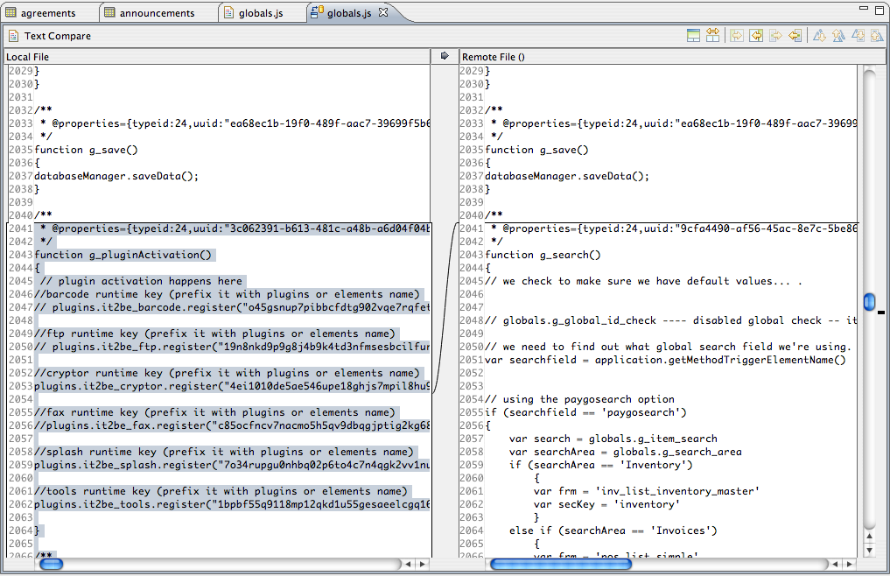Click 'plugins.it2be_tools.register' line

tap(232, 504)
